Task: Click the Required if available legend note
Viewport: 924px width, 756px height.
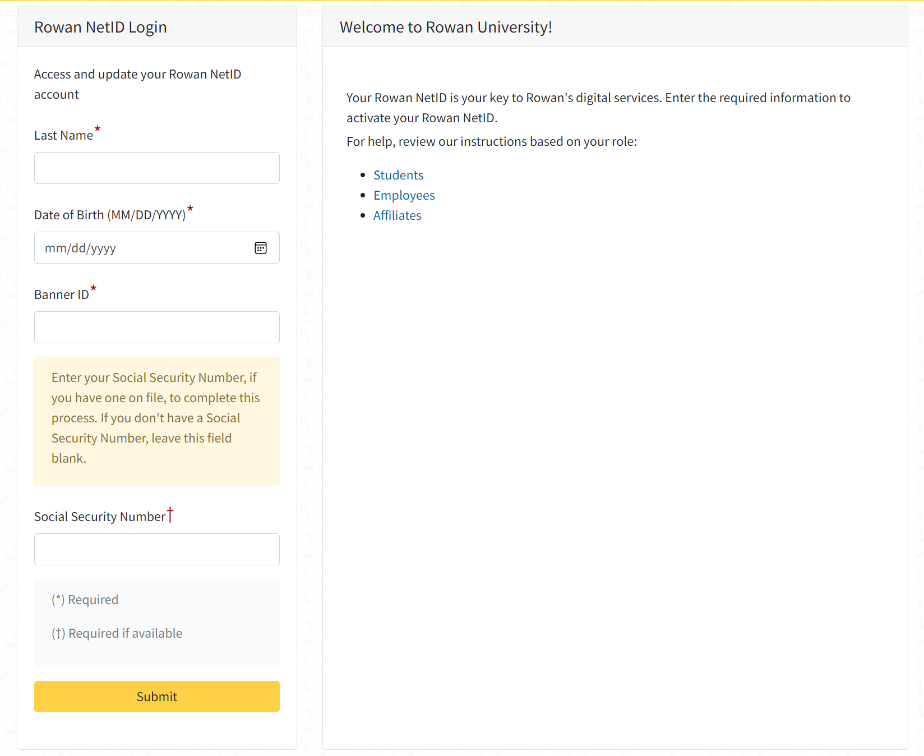Action: [117, 634]
